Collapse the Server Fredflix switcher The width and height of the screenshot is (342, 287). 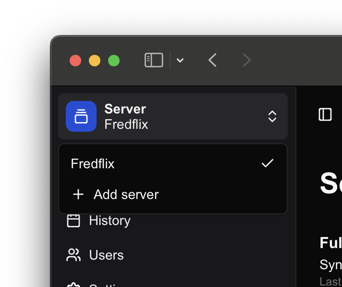coord(173,116)
